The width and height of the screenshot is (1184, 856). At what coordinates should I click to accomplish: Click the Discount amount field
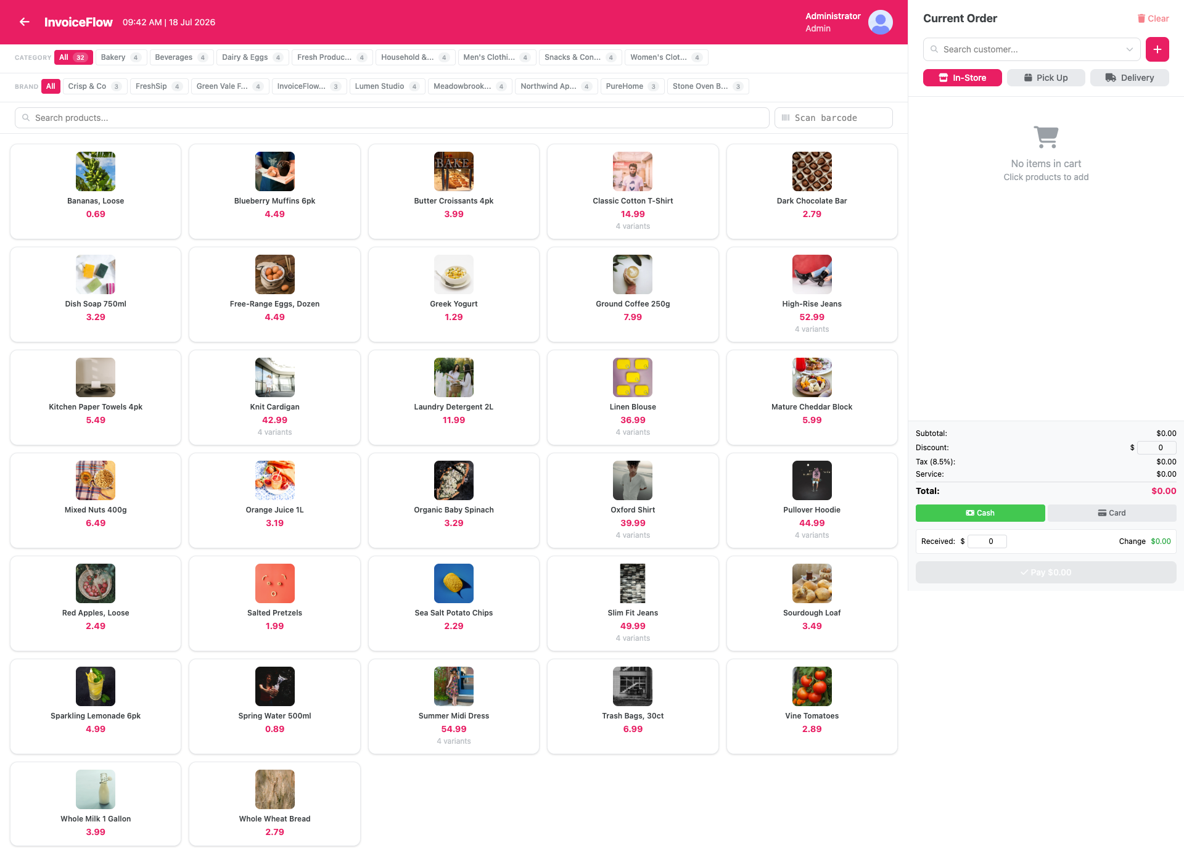click(1156, 448)
